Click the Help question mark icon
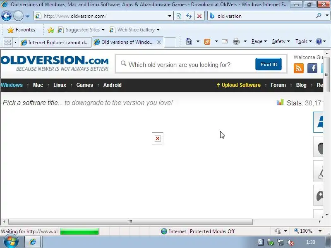The image size is (331, 248). point(319,41)
